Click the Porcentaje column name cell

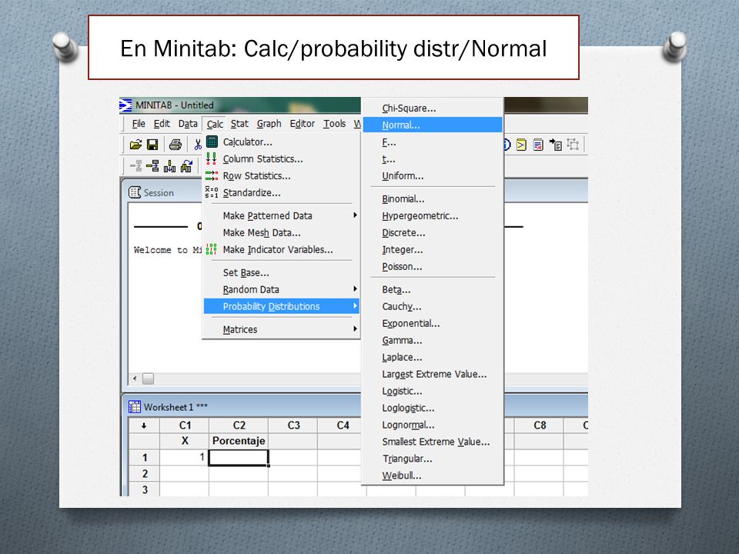click(239, 441)
